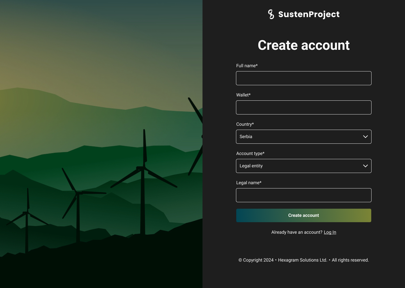The image size is (405, 288).
Task: Focus the Full name input field
Action: (x=303, y=78)
